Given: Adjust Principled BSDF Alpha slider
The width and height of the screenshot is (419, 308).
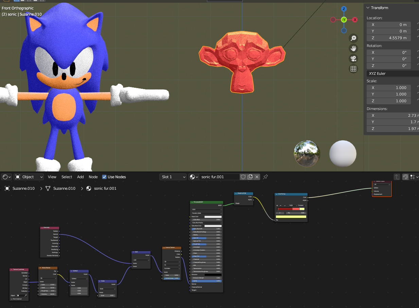Looking at the screenshot, I should pos(207,281).
